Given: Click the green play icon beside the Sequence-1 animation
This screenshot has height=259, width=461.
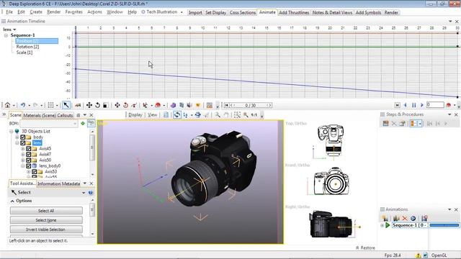Looking at the screenshot, I should [x=388, y=225].
